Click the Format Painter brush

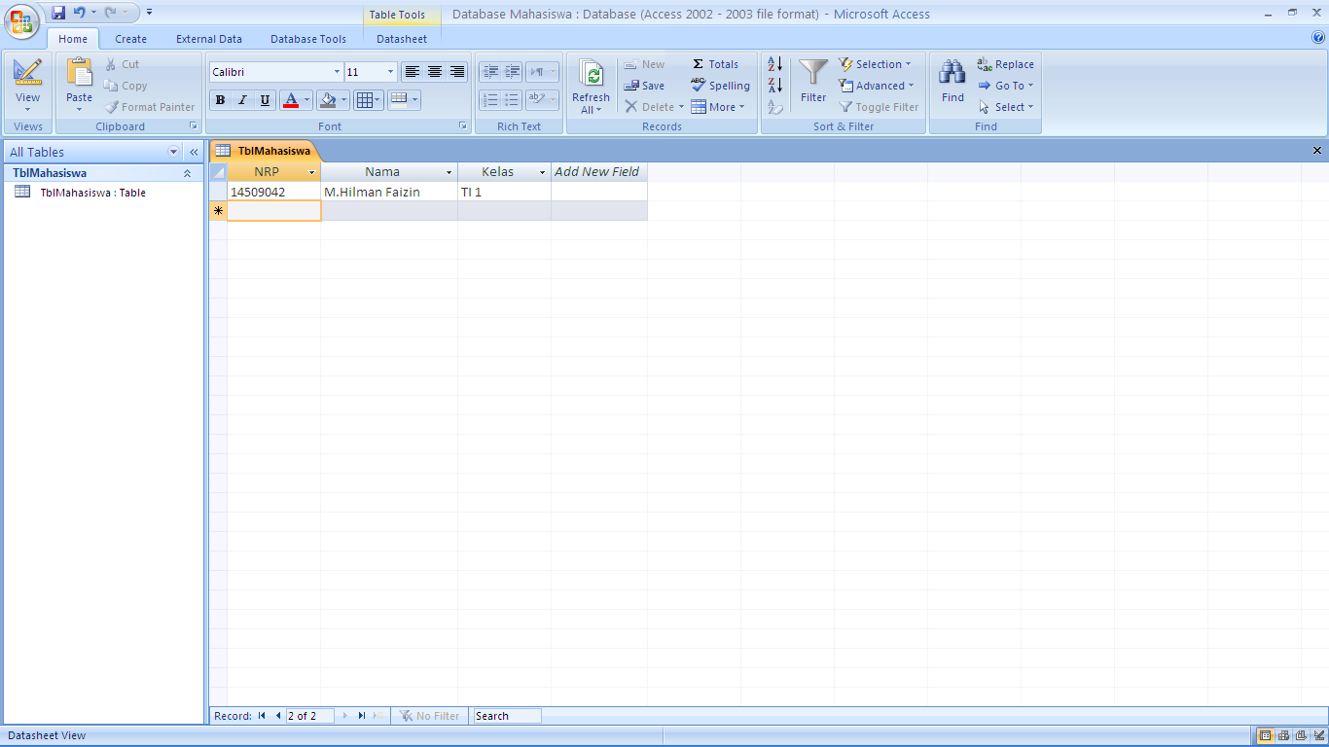click(150, 107)
